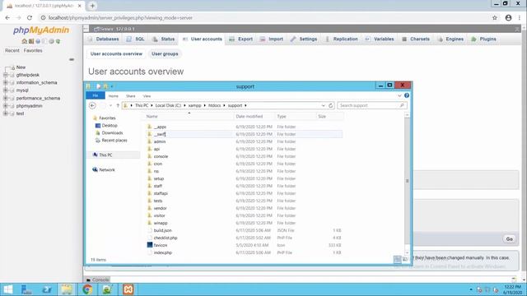This screenshot has width=527, height=296.
Task: Select the _apps folder icon
Action: pyautogui.click(x=150, y=127)
